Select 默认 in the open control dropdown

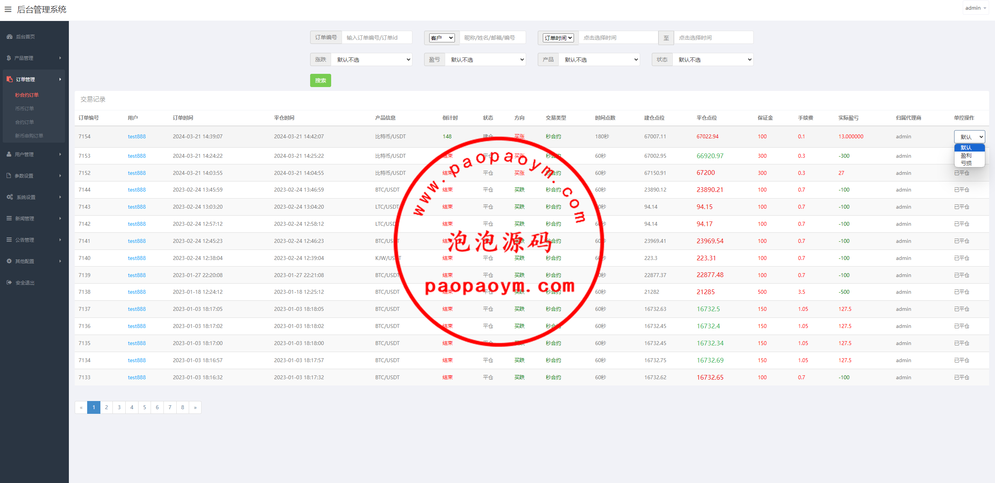[969, 148]
